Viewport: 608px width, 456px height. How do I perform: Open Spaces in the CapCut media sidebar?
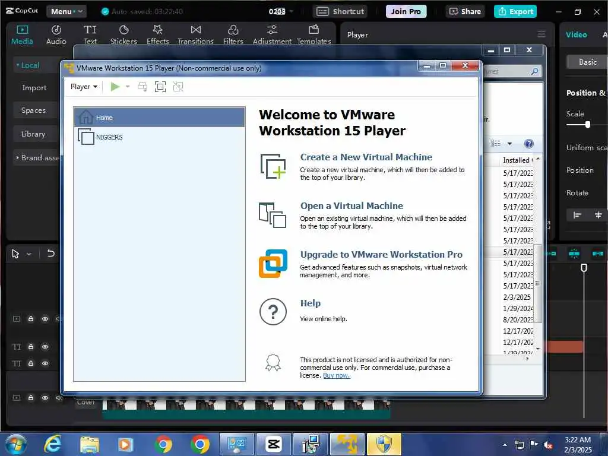point(33,110)
